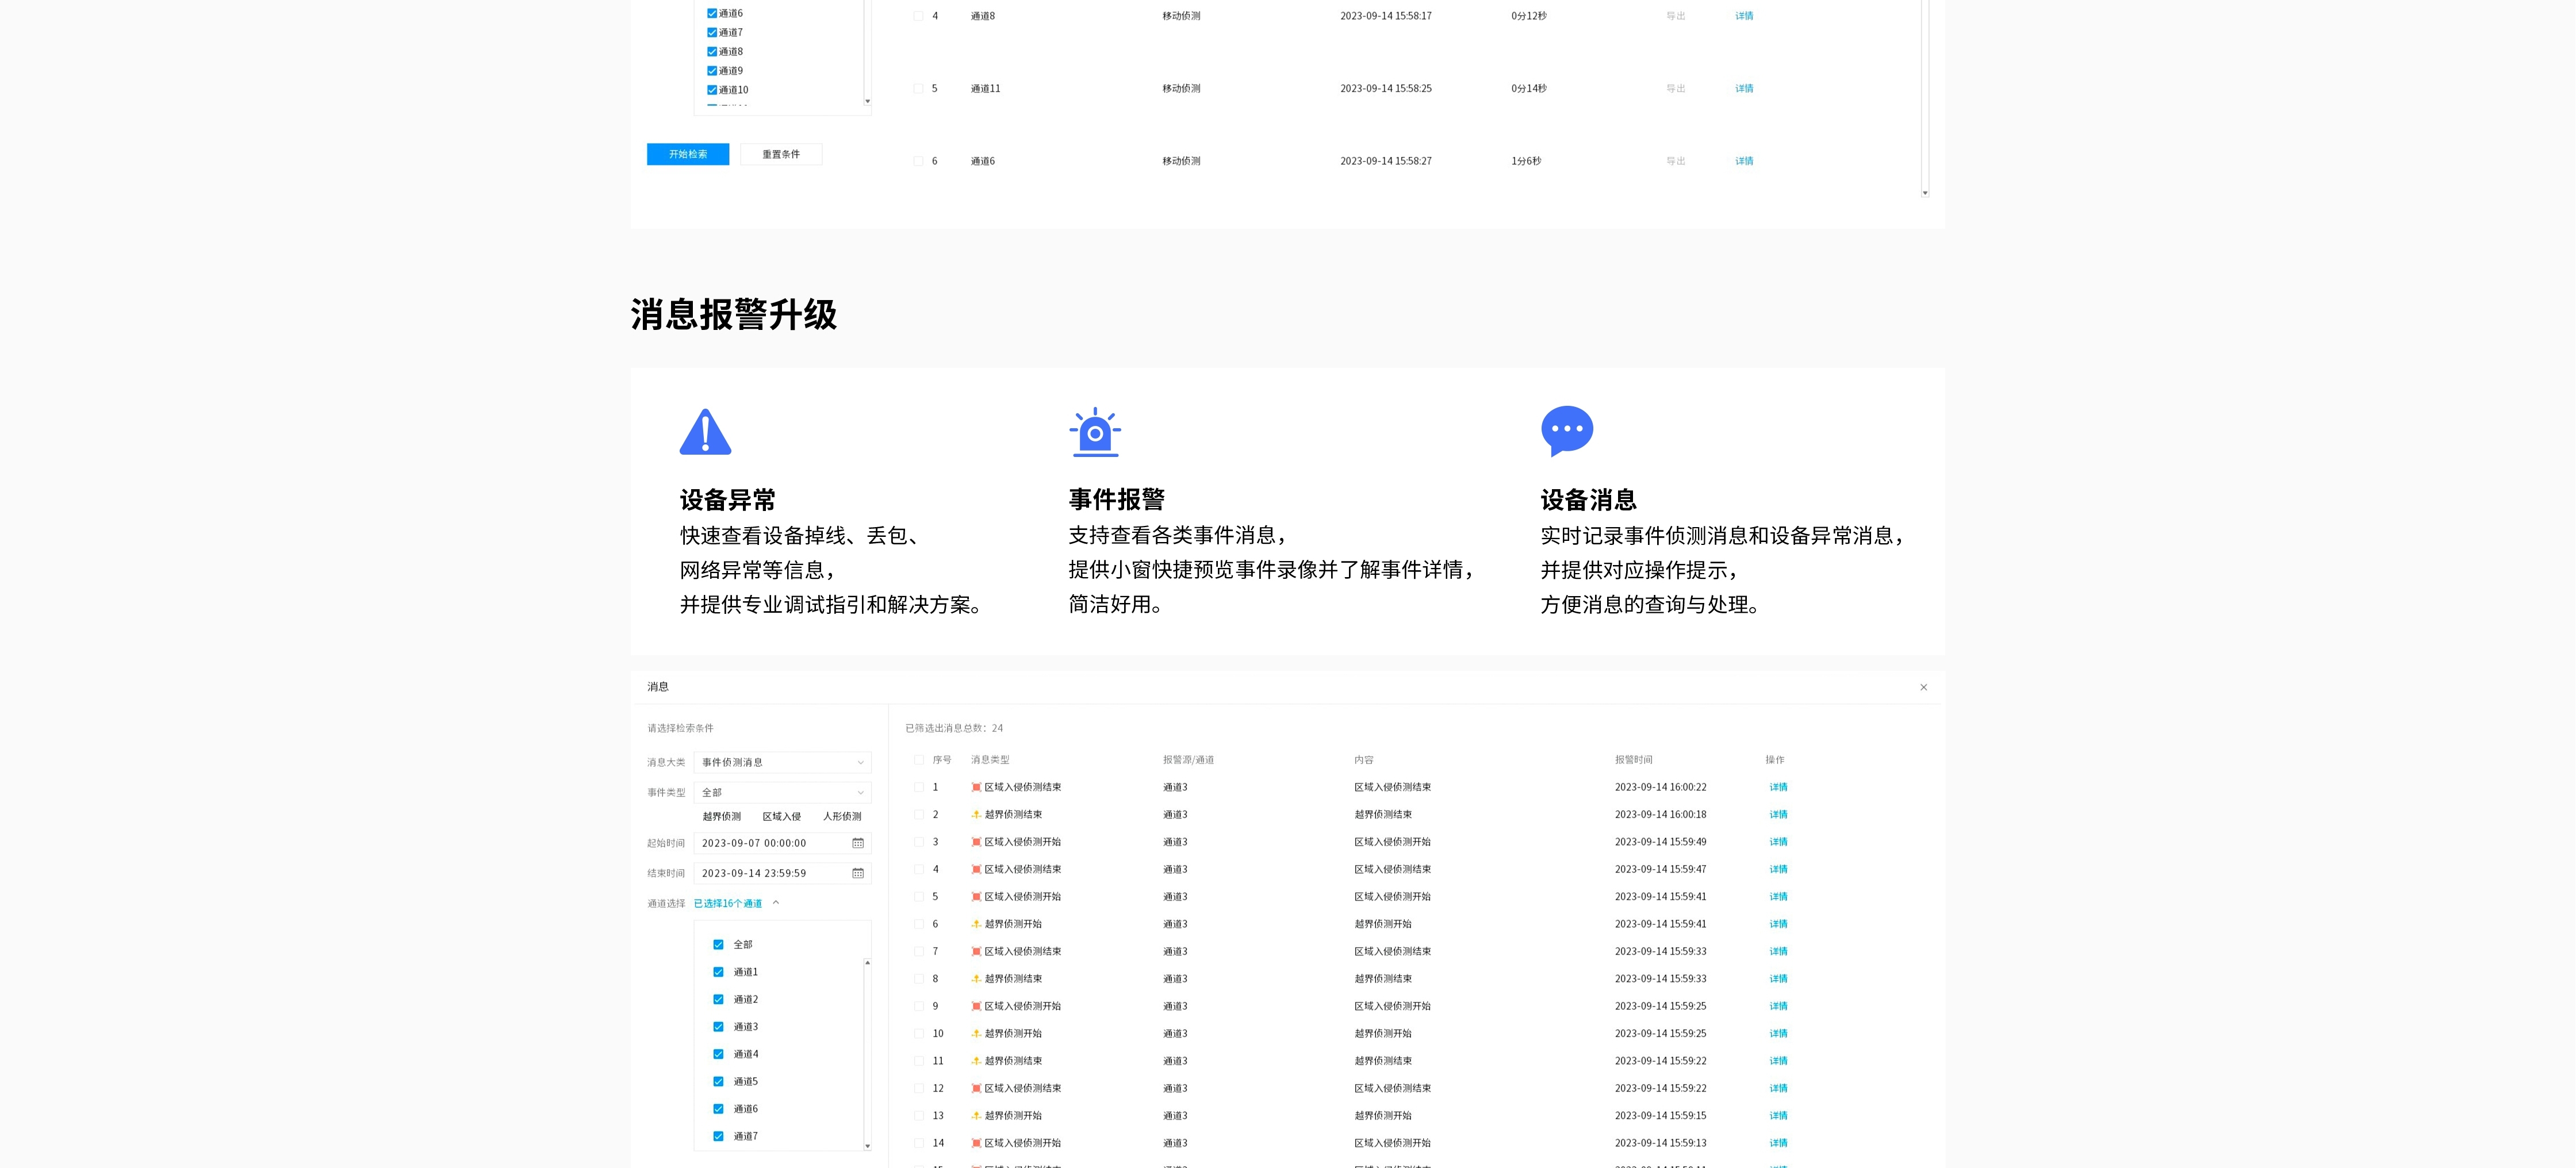Uncheck 通道4 checkbox
This screenshot has height=1168, width=2576.
[x=718, y=1054]
